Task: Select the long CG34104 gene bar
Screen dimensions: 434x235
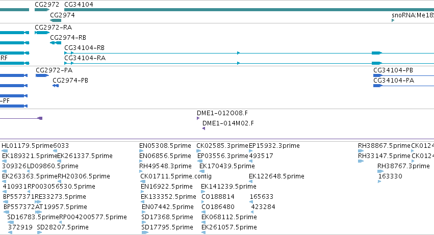Action: 249,10
